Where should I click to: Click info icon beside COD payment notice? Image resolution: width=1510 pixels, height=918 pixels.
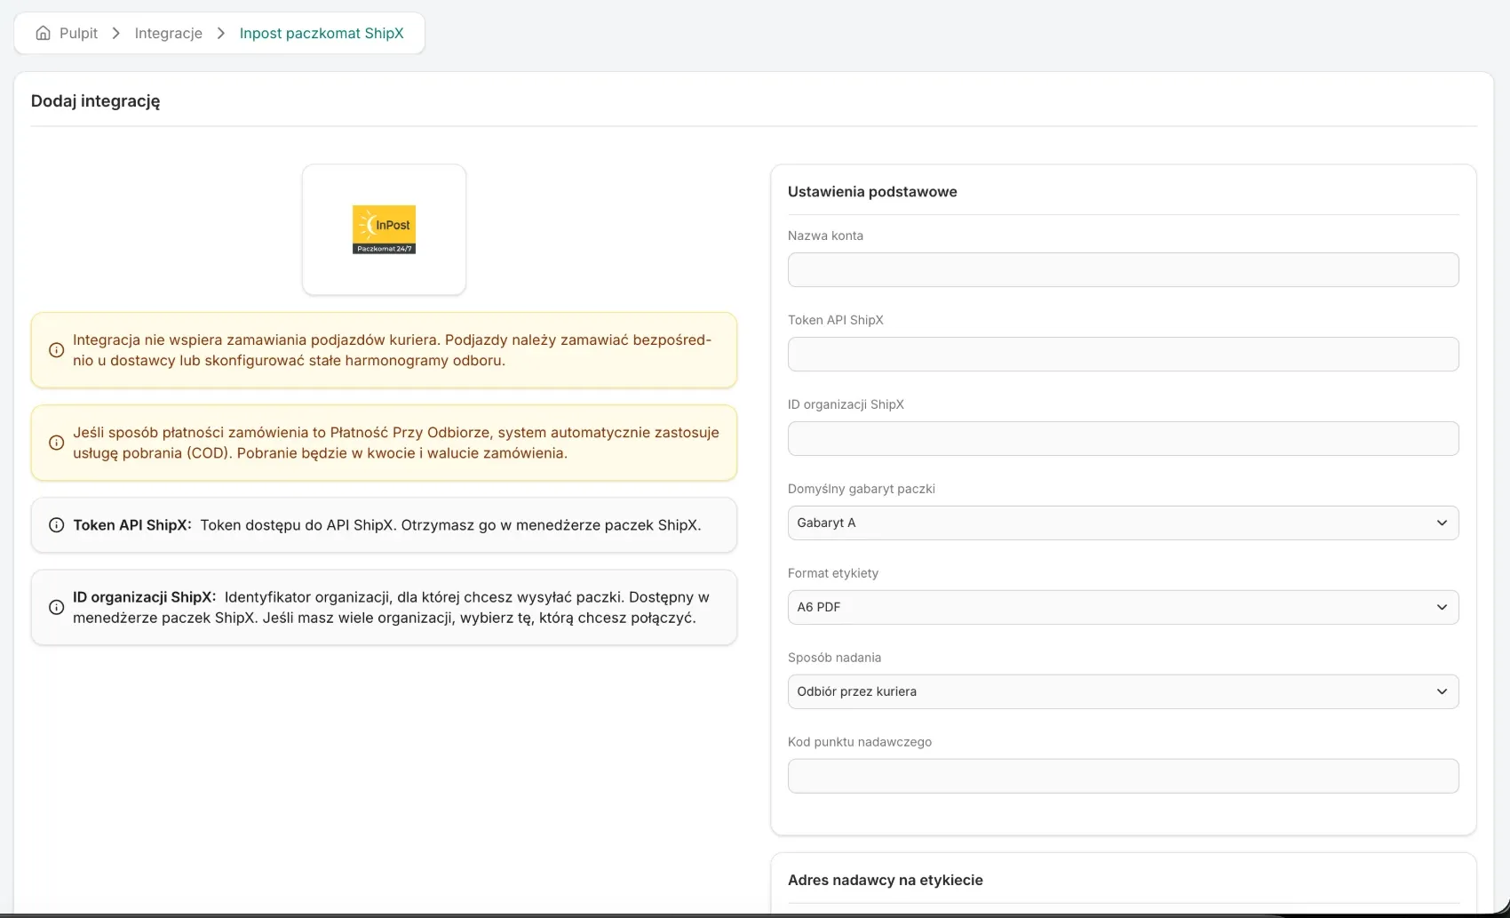[x=56, y=443]
